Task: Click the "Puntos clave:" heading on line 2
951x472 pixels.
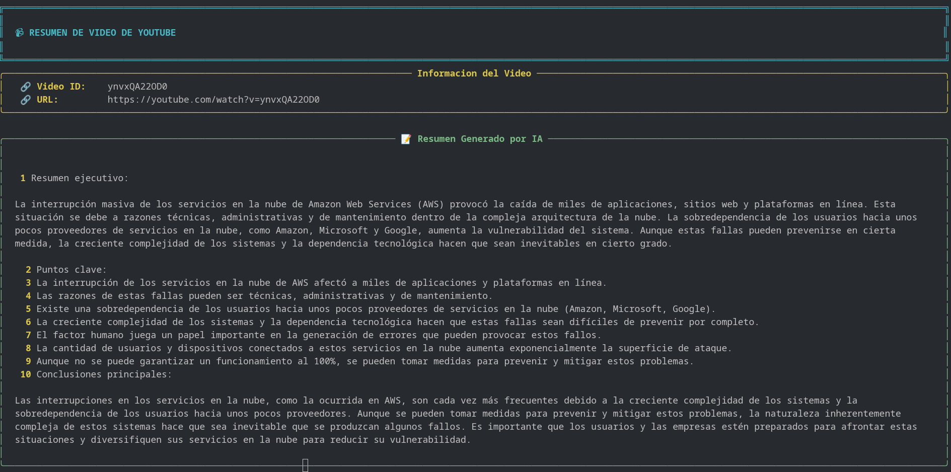Action: [71, 270]
